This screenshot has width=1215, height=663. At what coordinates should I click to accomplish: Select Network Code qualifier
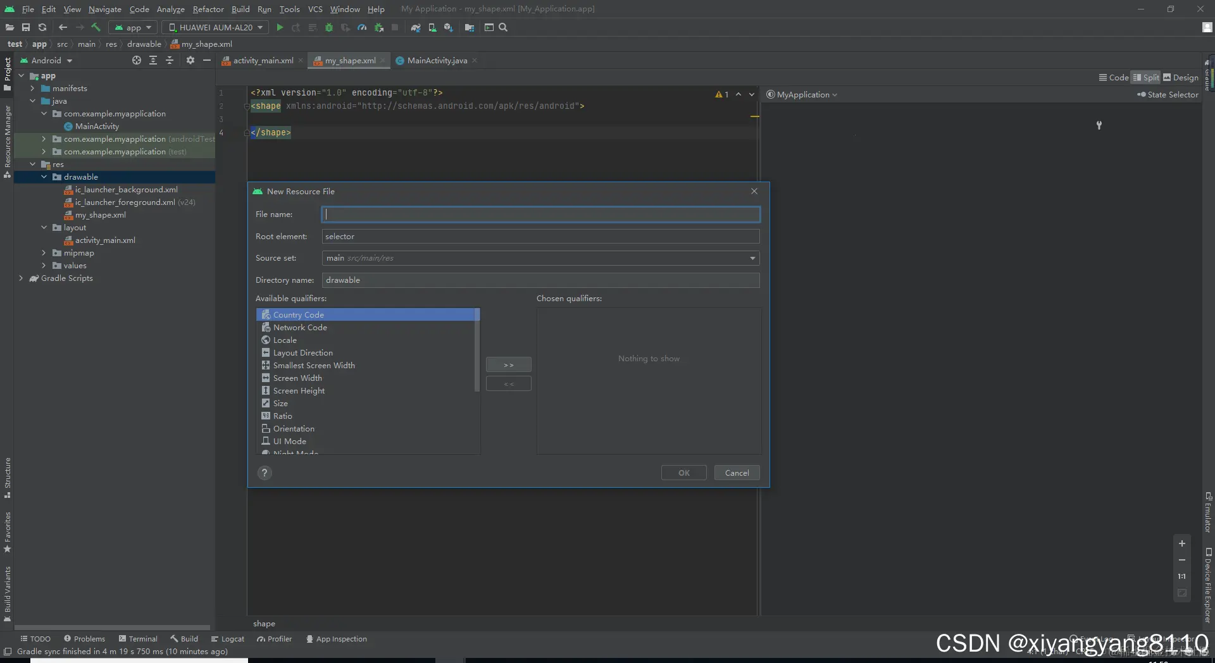tap(366, 327)
